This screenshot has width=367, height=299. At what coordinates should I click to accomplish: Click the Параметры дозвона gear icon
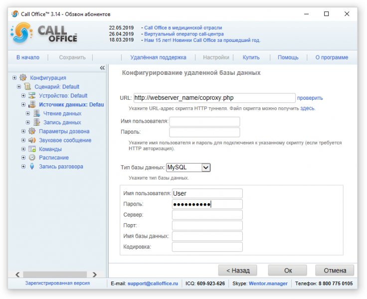click(32, 131)
